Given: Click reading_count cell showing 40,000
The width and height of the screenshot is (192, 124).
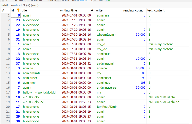Looking at the screenshot, I should (x=134, y=68).
